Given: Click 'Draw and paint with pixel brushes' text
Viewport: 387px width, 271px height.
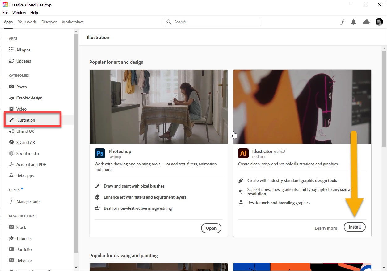Looking at the screenshot, I should pos(134,186).
